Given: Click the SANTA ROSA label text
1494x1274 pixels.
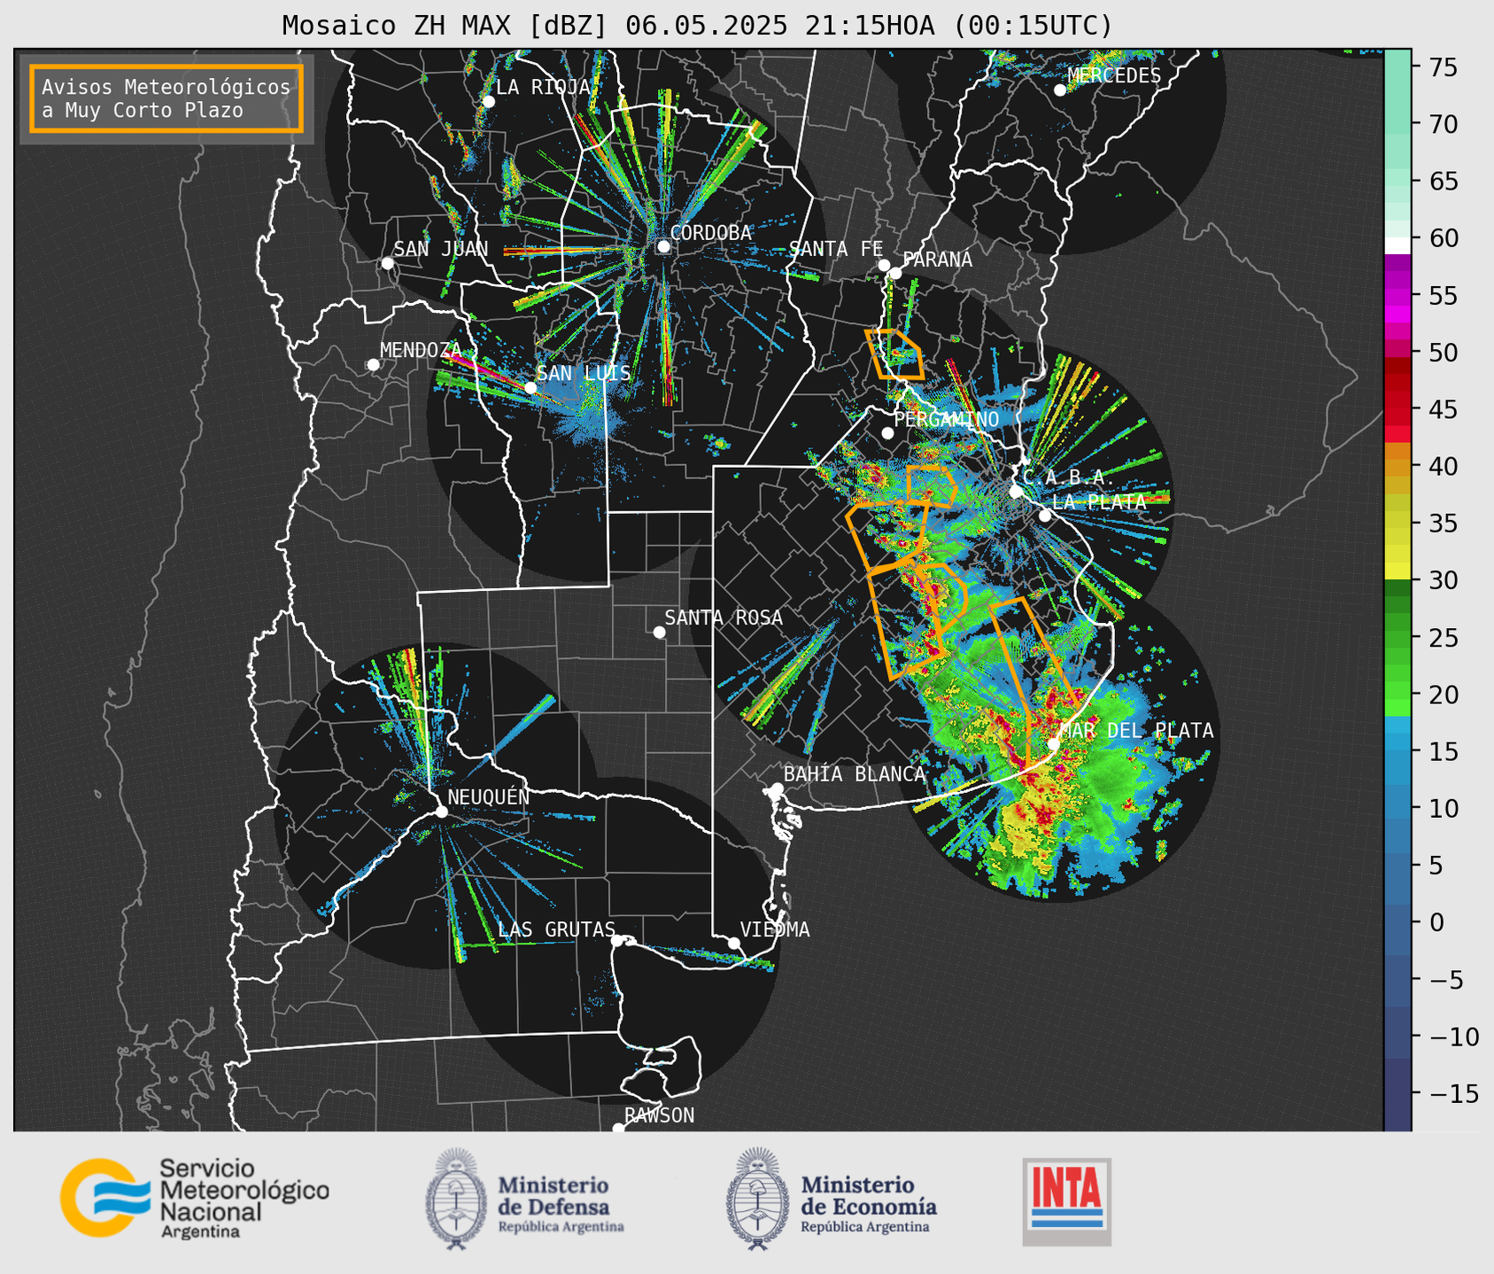Looking at the screenshot, I should (x=724, y=618).
